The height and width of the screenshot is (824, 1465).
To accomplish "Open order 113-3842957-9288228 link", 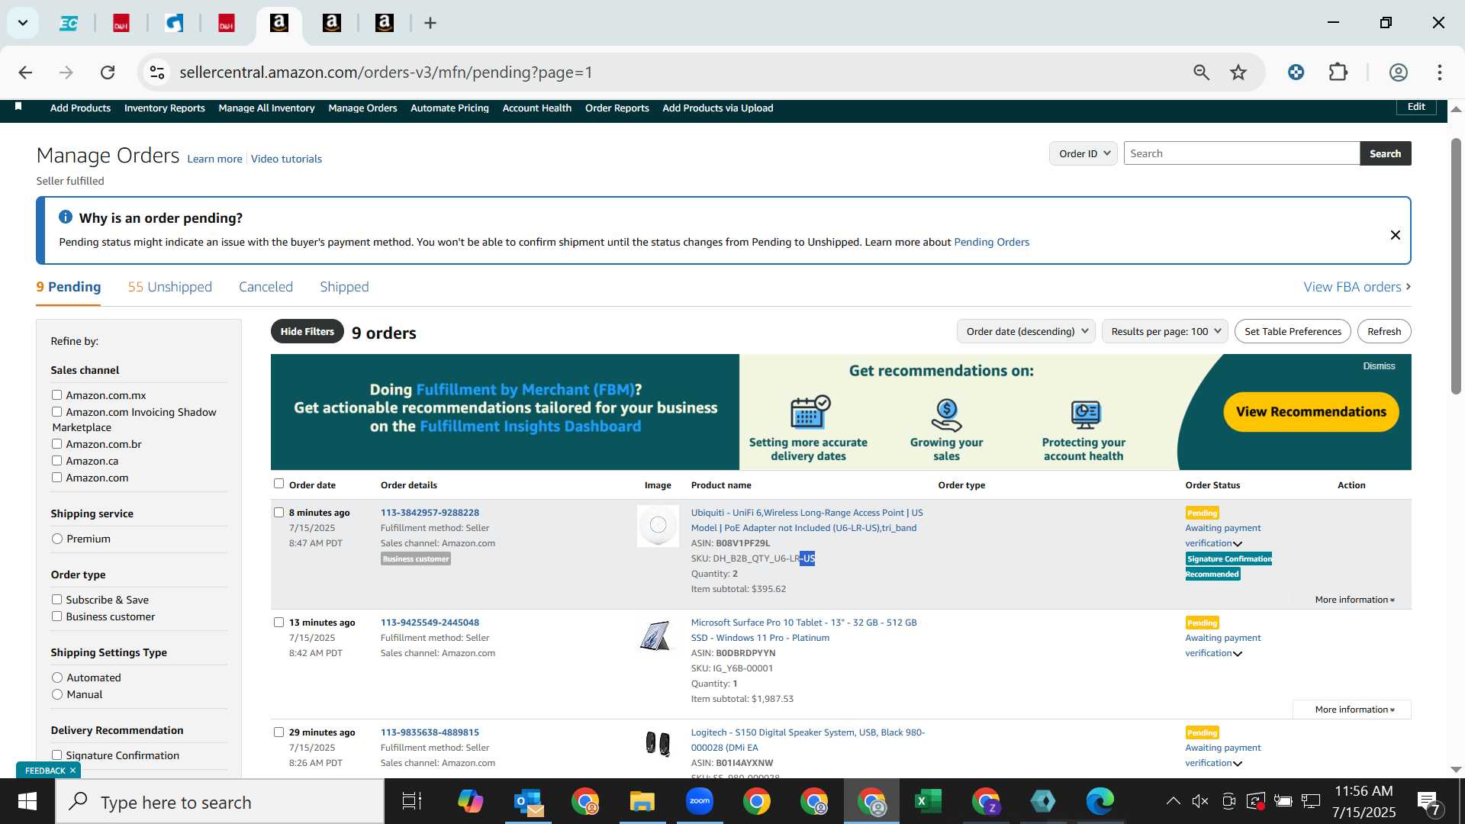I will [430, 513].
